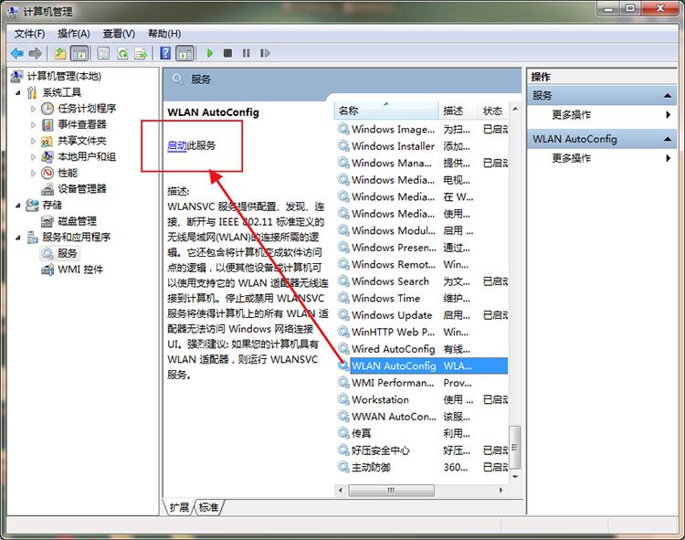
Task: Switch to the 扩展 tab
Action: 179,507
